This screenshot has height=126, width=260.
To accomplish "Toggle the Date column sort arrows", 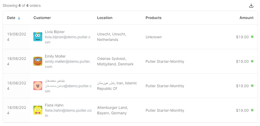I will (19, 18).
